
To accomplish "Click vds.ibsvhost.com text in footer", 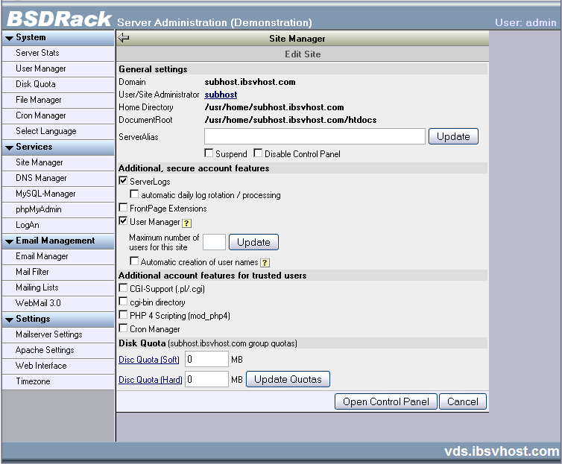I will coord(502,451).
